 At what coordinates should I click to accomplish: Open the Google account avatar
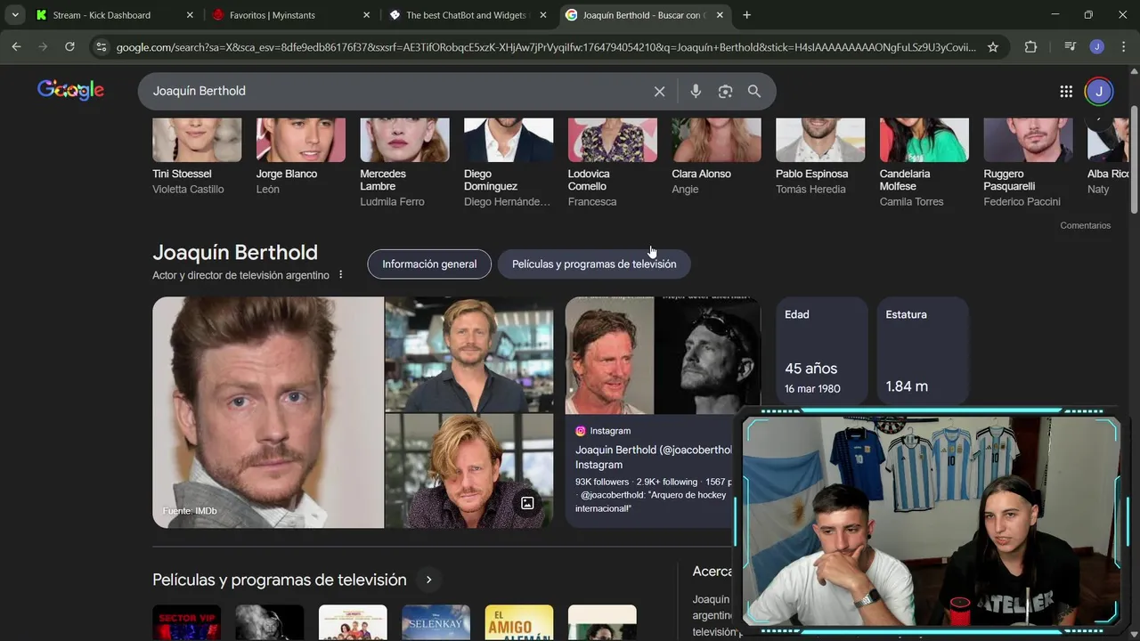coord(1099,91)
